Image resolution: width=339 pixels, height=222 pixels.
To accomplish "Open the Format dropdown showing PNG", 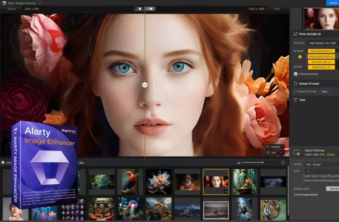I will tap(321, 164).
